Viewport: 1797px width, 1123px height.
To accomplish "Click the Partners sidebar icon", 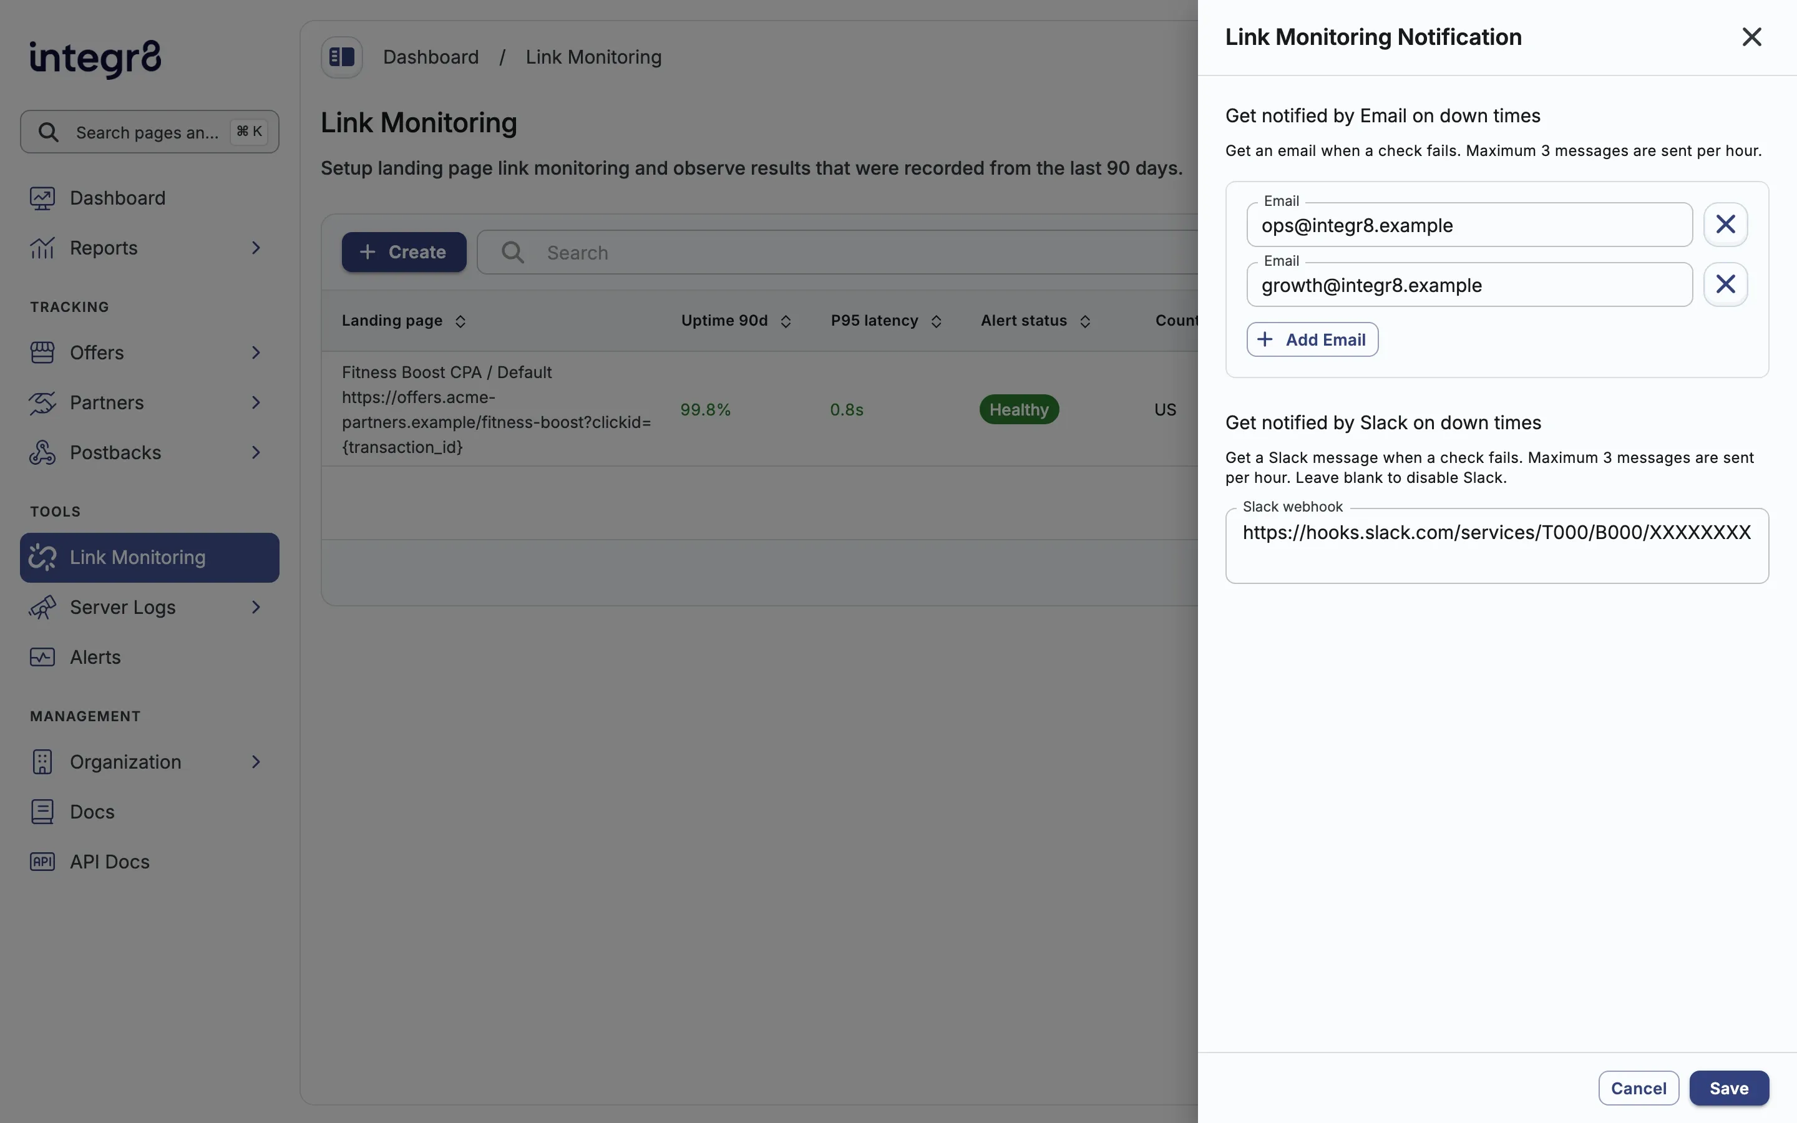I will [x=42, y=402].
